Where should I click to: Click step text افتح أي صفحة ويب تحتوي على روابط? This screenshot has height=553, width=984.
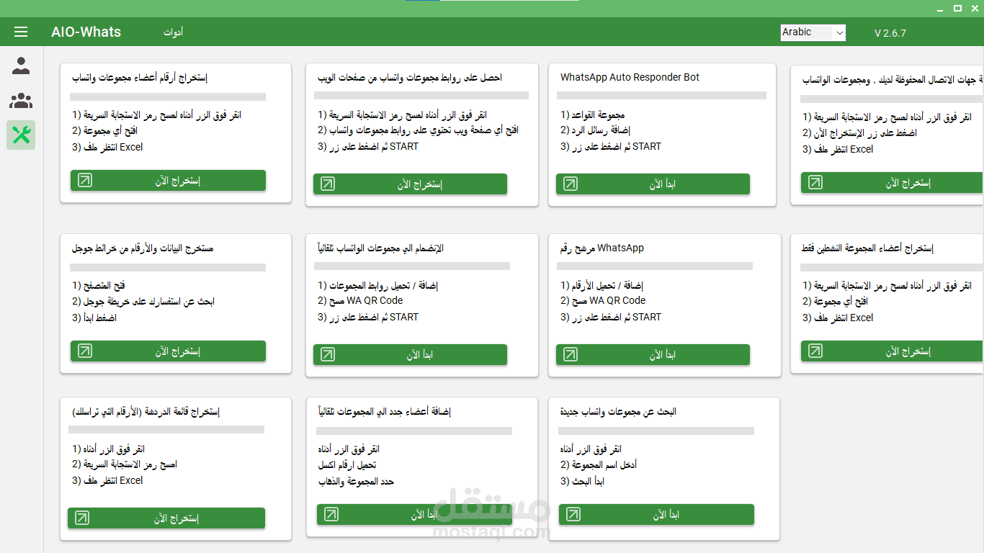click(x=424, y=130)
